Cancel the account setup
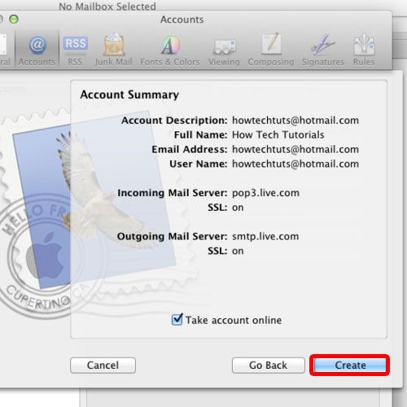 (103, 365)
